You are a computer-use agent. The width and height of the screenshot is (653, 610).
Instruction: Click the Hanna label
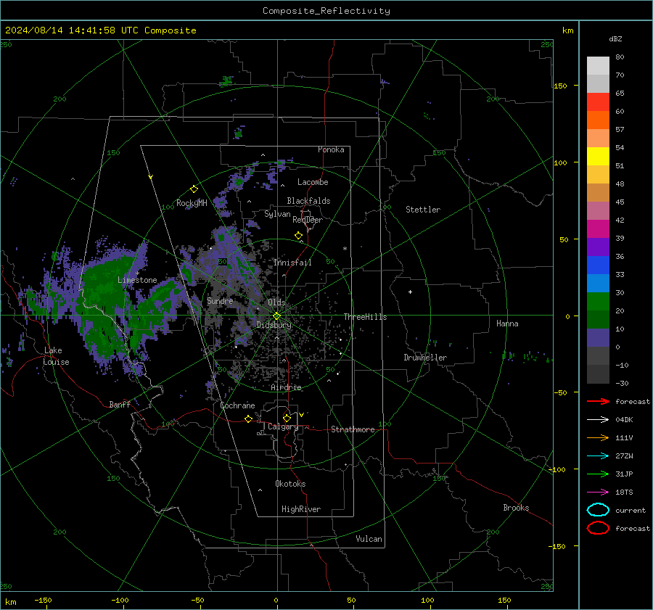tap(507, 323)
